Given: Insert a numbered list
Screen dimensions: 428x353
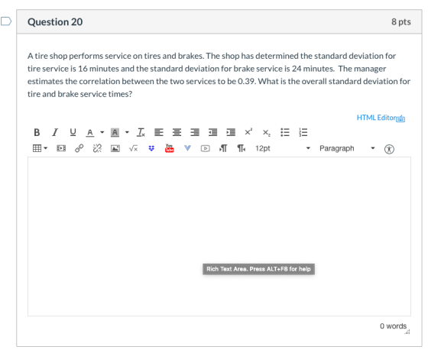Looking at the screenshot, I should [303, 133].
